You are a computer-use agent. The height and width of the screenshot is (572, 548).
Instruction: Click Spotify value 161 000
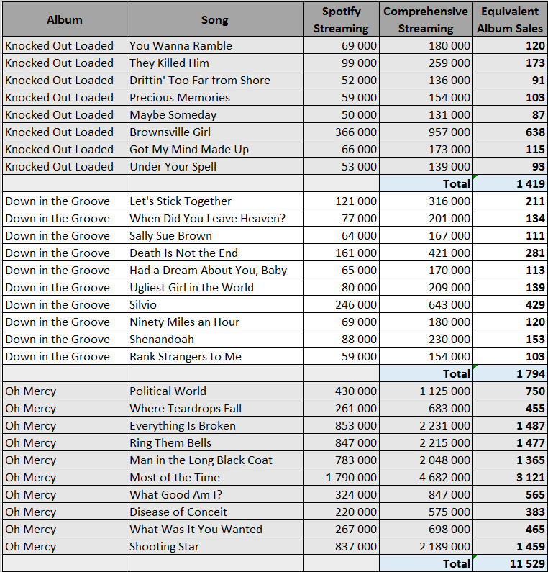point(342,253)
